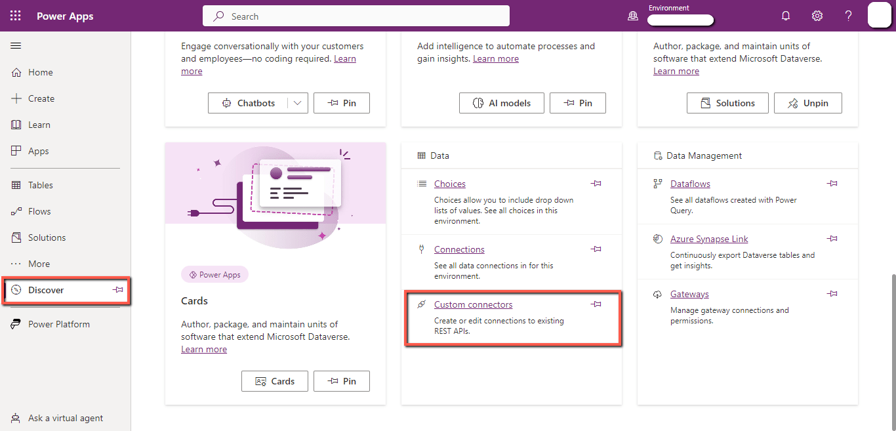Open the help question mark icon
Screen dimensions: 896x431
tap(848, 16)
